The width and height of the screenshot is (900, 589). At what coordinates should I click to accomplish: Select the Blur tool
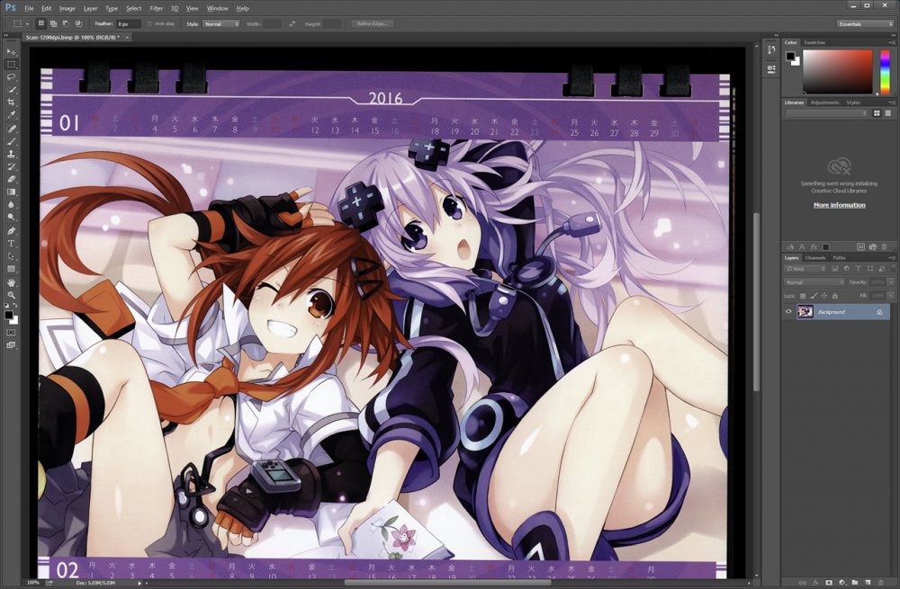(x=11, y=205)
